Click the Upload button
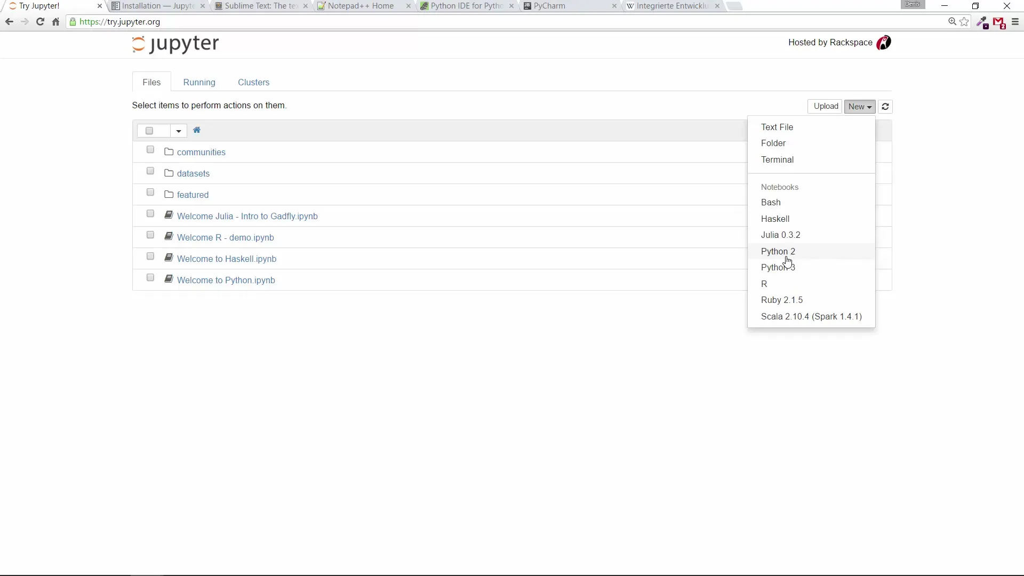Screen dimensions: 1024x576 [825, 107]
